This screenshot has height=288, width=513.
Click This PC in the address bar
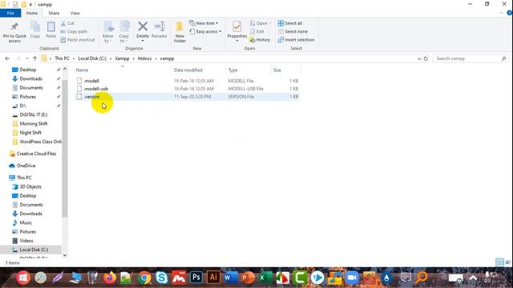62,58
